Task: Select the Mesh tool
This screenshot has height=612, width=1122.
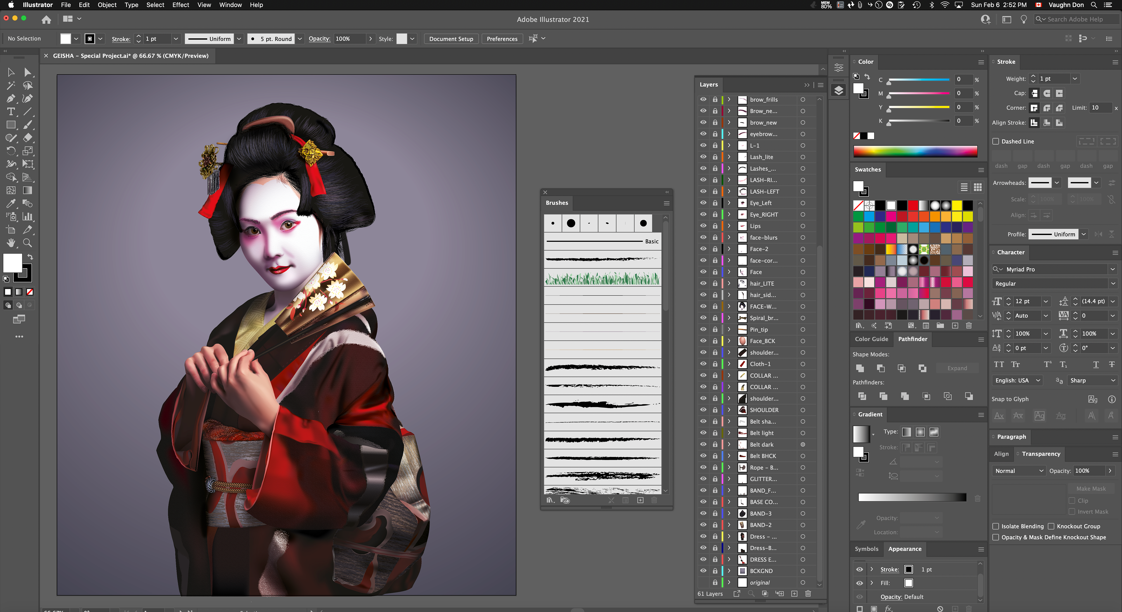Action: tap(11, 190)
